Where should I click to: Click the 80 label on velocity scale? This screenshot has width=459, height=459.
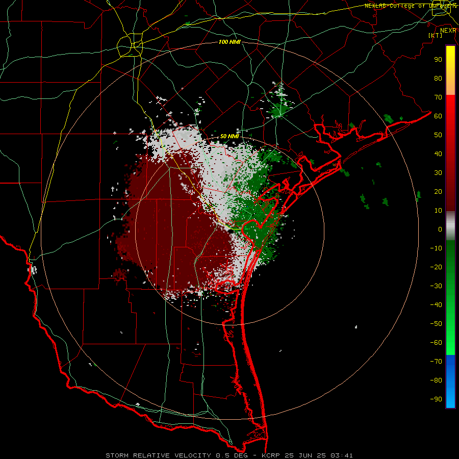coord(438,78)
